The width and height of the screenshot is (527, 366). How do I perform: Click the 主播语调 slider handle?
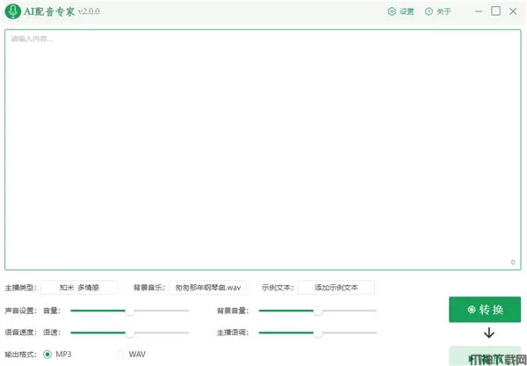tap(318, 333)
